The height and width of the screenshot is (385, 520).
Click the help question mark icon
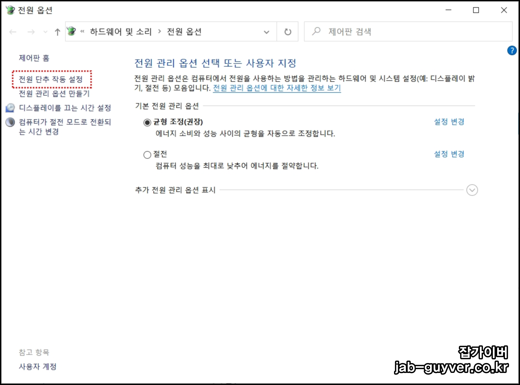pyautogui.click(x=512, y=51)
